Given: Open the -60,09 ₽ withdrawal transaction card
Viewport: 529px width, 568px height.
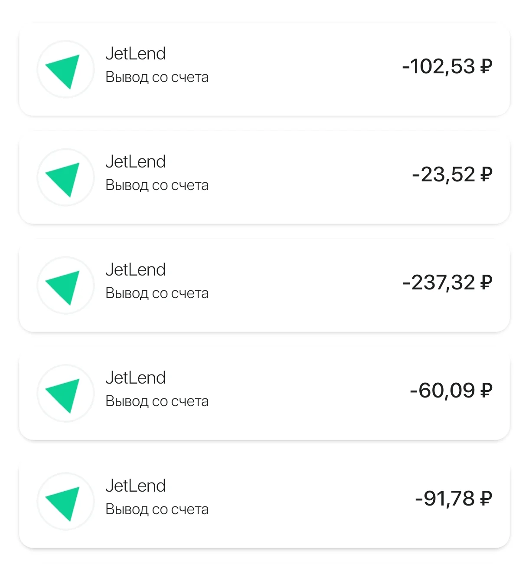Looking at the screenshot, I should (x=264, y=394).
